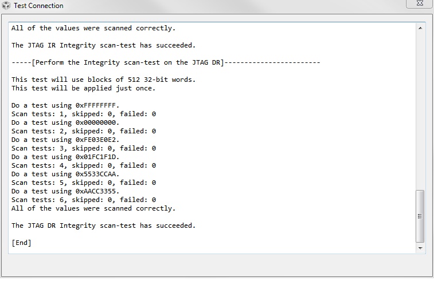
Task: Click the JTAG IR Integrity succeeded message
Action: click(103, 45)
